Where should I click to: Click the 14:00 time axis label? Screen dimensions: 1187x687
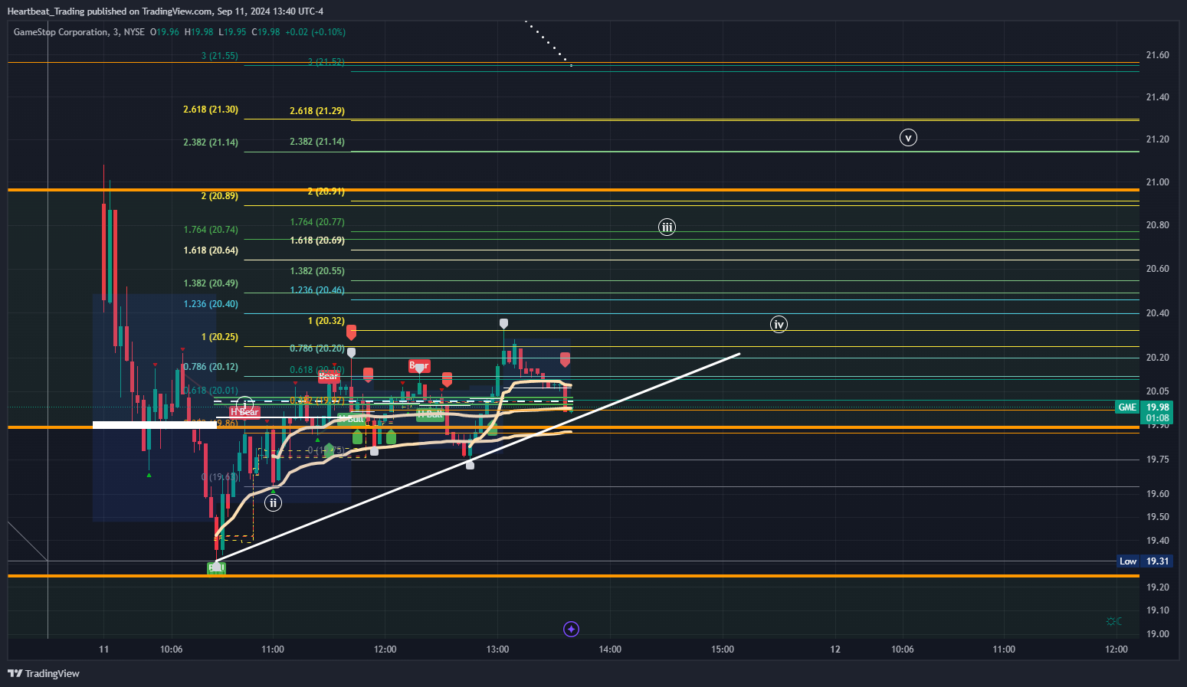tap(610, 649)
